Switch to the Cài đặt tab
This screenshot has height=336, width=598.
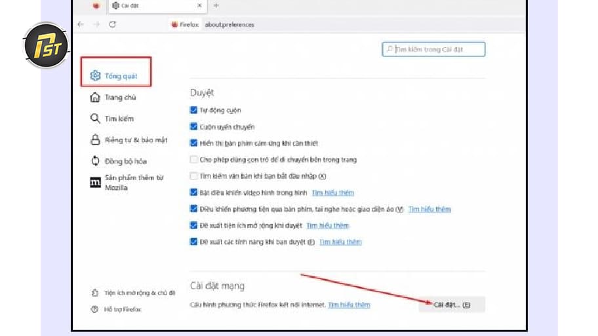157,6
